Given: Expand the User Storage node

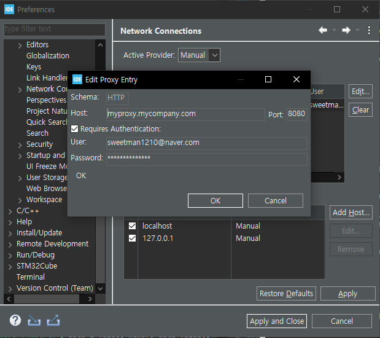Looking at the screenshot, I should [20, 178].
